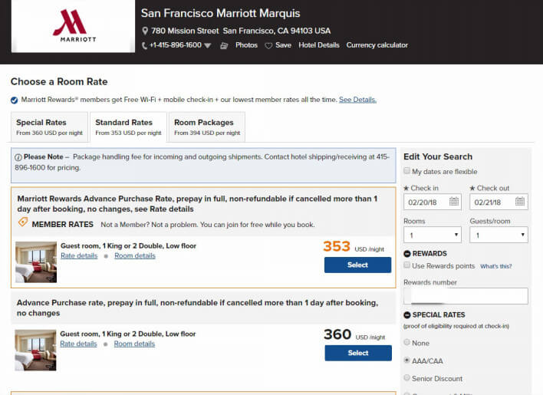
Task: Expand the Rooms dropdown
Action: point(432,235)
